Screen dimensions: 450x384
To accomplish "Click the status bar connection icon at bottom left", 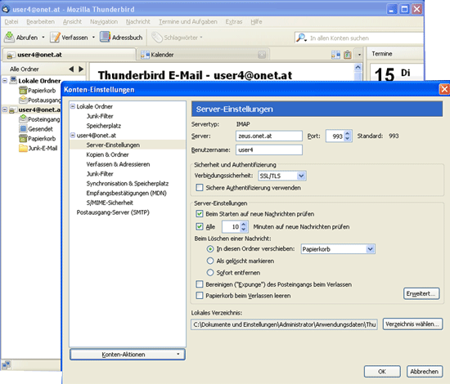I will (x=6, y=364).
